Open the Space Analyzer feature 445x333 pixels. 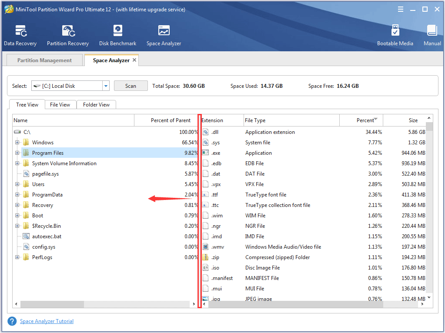[x=164, y=35]
